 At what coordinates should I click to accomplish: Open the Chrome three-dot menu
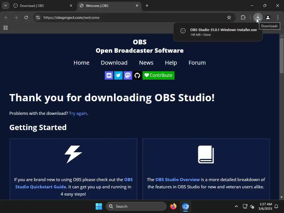click(278, 17)
